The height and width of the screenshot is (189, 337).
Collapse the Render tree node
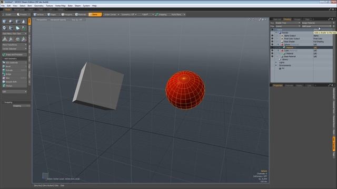pos(276,33)
